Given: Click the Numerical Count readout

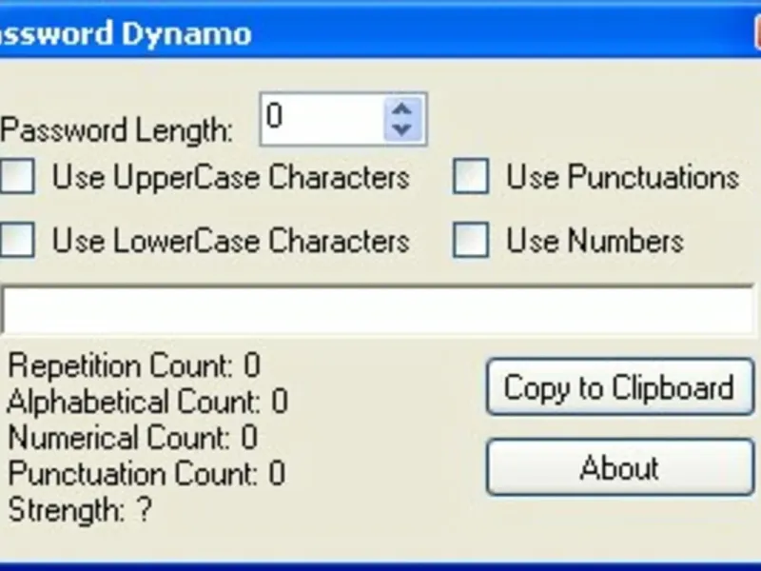Looking at the screenshot, I should [x=132, y=438].
